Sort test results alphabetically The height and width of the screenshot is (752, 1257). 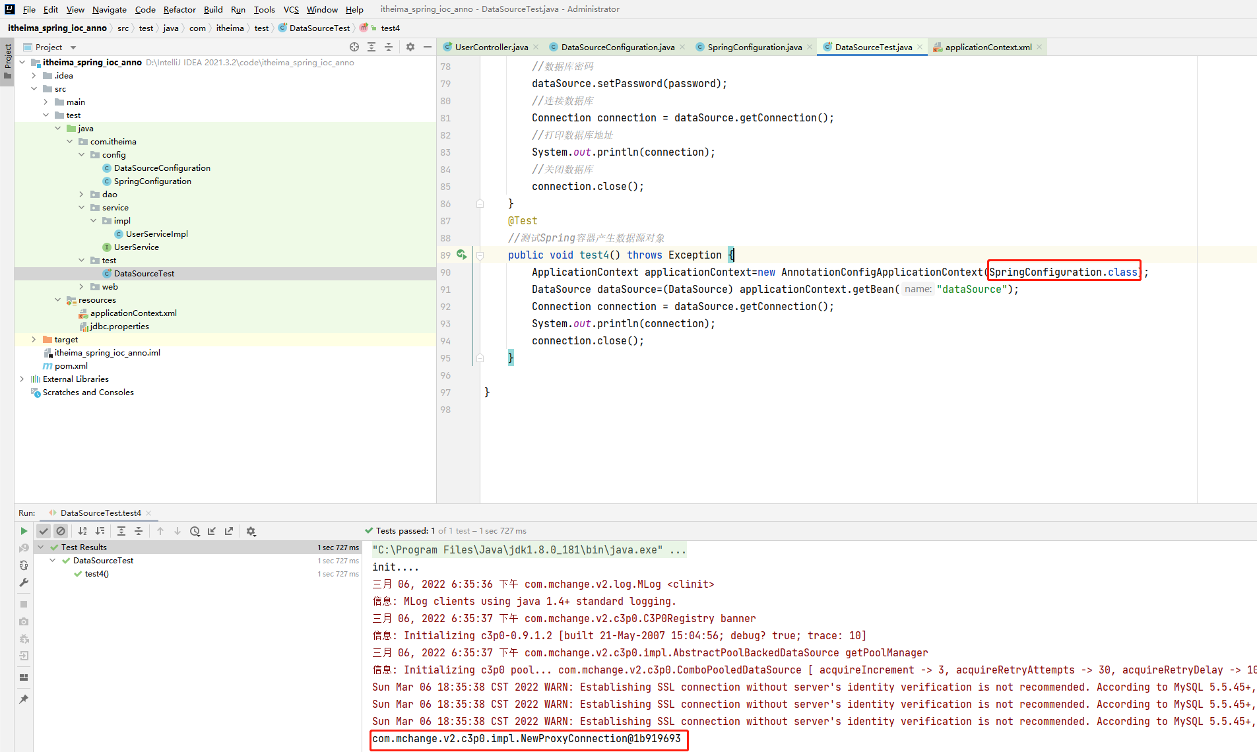pyautogui.click(x=82, y=531)
